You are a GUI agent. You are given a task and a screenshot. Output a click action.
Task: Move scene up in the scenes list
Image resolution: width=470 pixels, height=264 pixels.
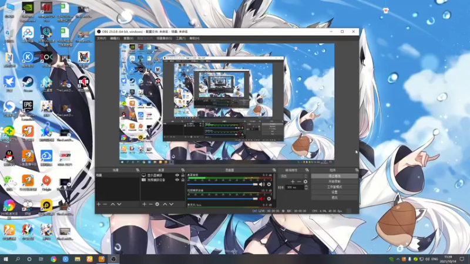[113, 204]
